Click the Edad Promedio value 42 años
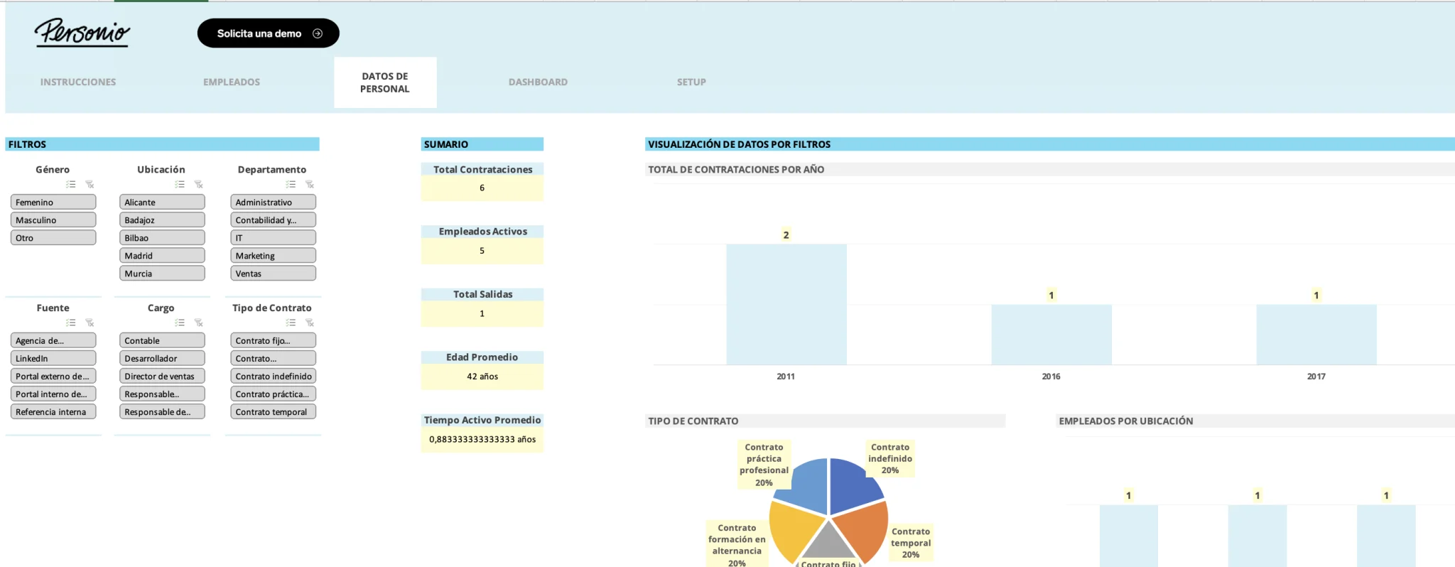The height and width of the screenshot is (567, 1455). pyautogui.click(x=482, y=377)
